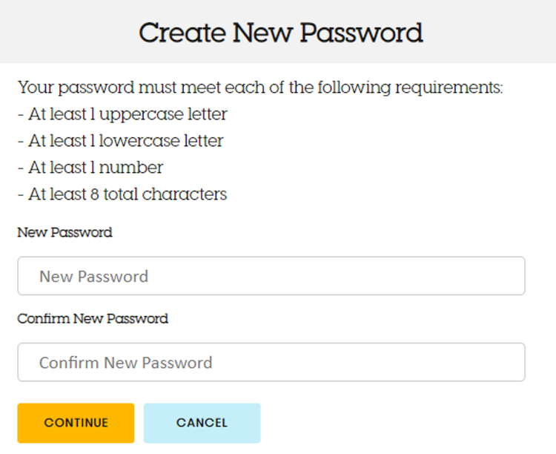The height and width of the screenshot is (454, 556).
Task: Click the word "Confirm" in the second field label
Action: [x=44, y=318]
